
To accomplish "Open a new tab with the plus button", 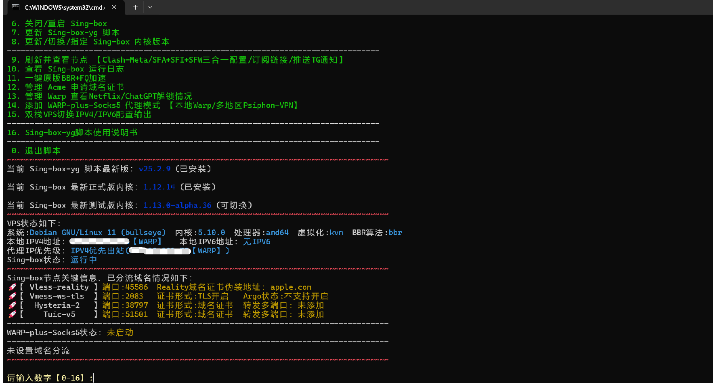I will pyautogui.click(x=135, y=7).
